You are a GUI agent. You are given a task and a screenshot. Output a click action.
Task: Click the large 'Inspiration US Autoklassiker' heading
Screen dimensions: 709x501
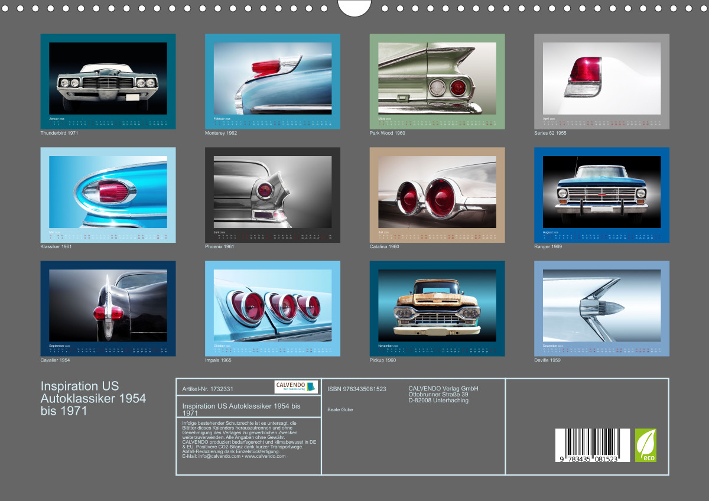click(93, 398)
